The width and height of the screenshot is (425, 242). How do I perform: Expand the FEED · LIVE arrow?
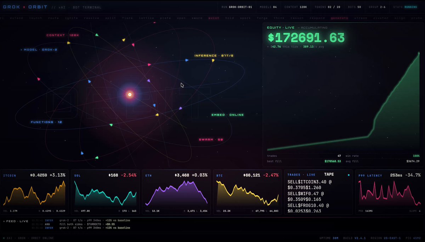(x=4, y=221)
